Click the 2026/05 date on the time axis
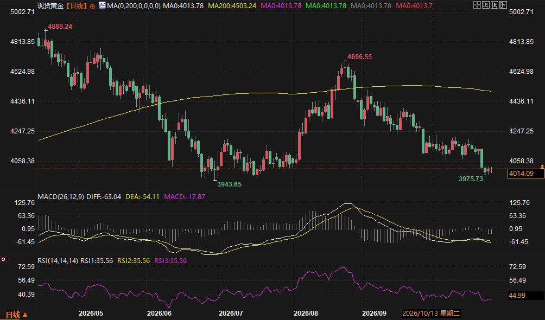Viewport: 545px width, 320px height. 91,313
